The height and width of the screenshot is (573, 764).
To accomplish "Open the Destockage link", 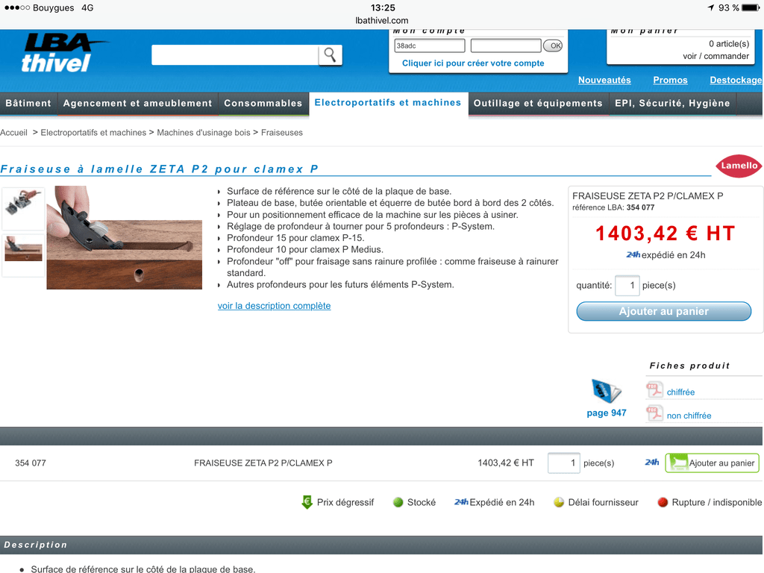I will (x=736, y=80).
